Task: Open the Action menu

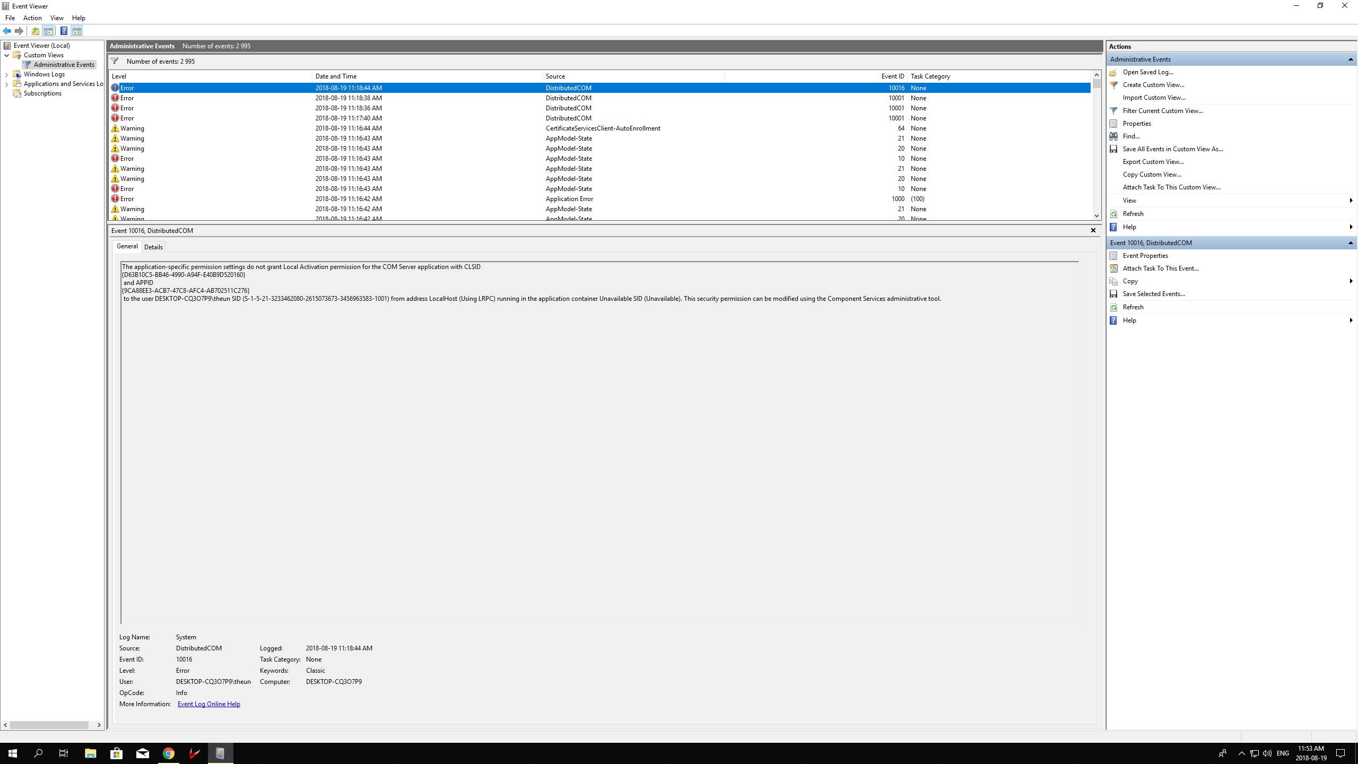Action: click(x=32, y=18)
